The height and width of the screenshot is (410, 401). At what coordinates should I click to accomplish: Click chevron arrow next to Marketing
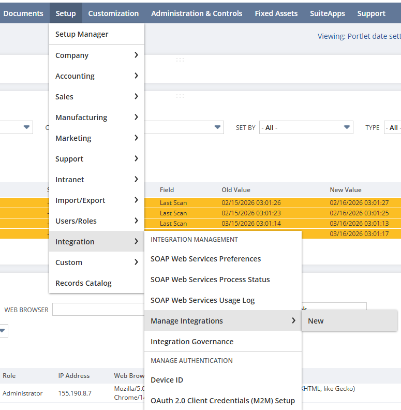[x=136, y=138]
